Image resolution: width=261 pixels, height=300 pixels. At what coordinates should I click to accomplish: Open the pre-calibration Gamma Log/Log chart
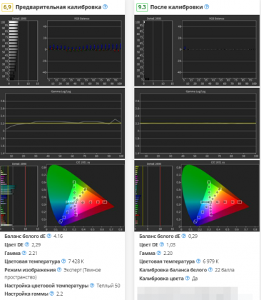pos(62,123)
